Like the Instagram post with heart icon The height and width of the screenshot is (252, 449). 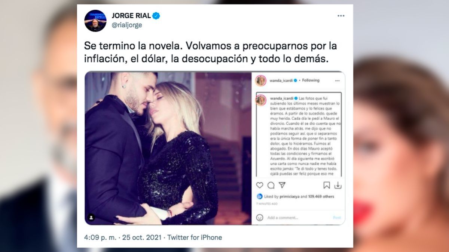[x=260, y=185]
